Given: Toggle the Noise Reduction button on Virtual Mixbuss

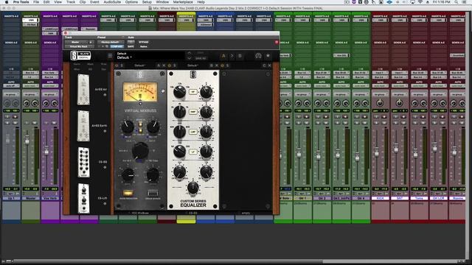Looking at the screenshot, I should 128,193.
